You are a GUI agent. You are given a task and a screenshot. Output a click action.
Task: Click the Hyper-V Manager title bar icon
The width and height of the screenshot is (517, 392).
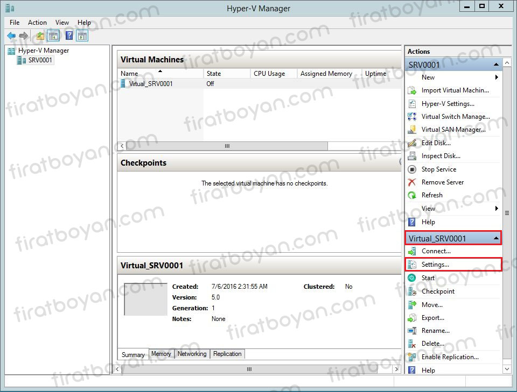pos(10,8)
